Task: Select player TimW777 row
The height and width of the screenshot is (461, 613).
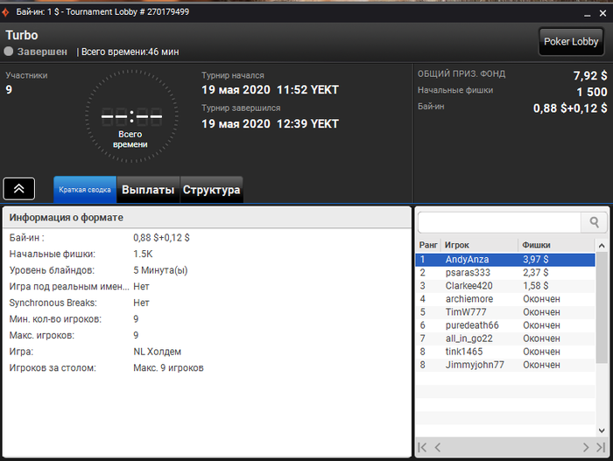Action: click(505, 312)
